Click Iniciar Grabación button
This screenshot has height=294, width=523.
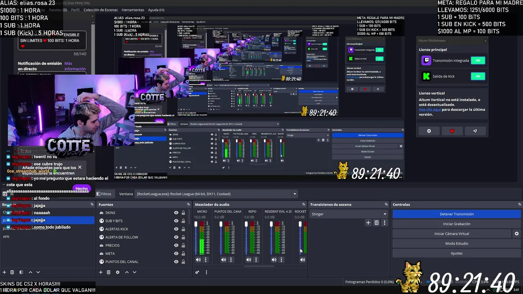coord(456,224)
